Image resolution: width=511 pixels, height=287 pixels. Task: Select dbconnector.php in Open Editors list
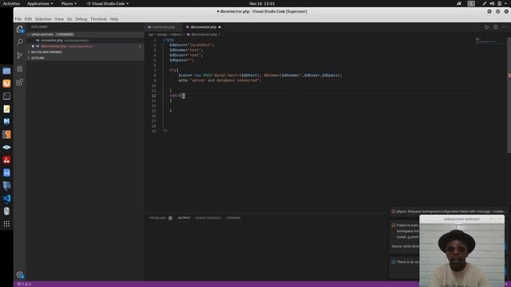pyautogui.click(x=85, y=46)
